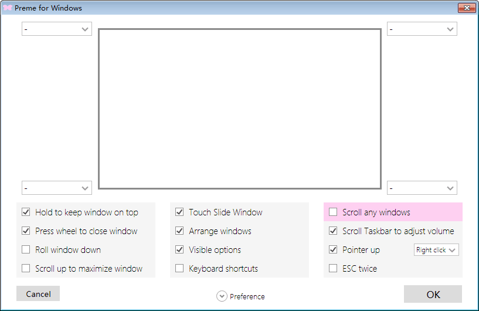Expand Preference with the circled chevron icon
Viewport: 479px width, 311px height.
(222, 296)
